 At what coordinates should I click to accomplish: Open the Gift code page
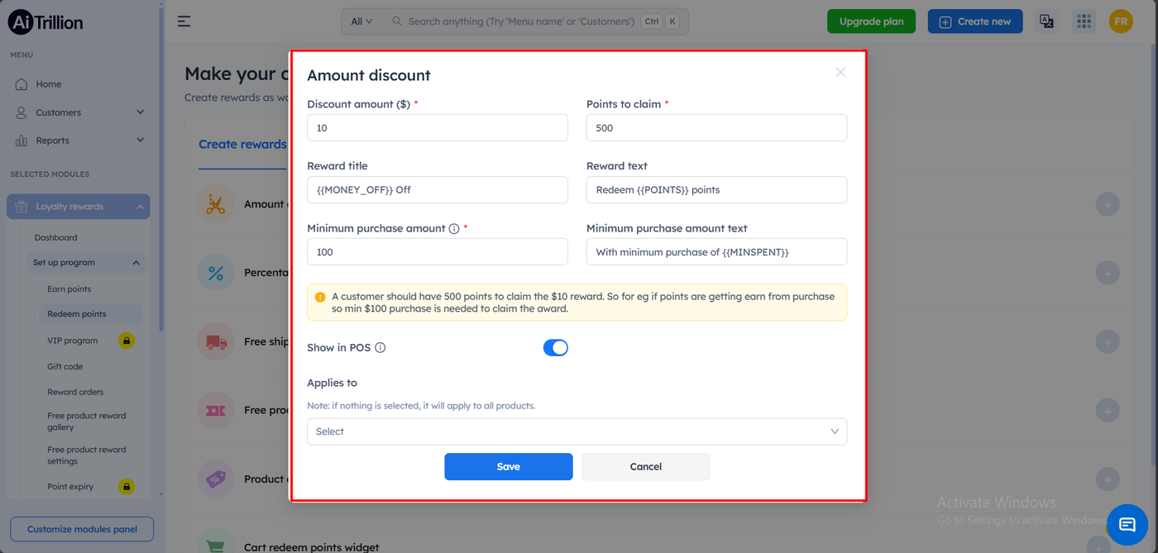[65, 366]
